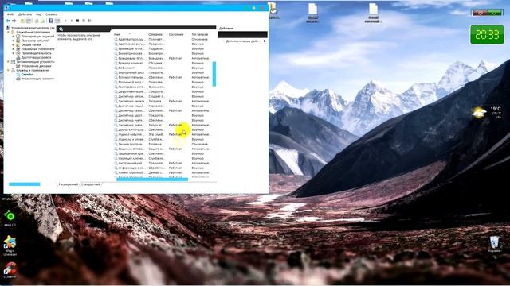Click the vertical scrollbar thumb in services list
The height and width of the screenshot is (286, 510).
[214, 74]
